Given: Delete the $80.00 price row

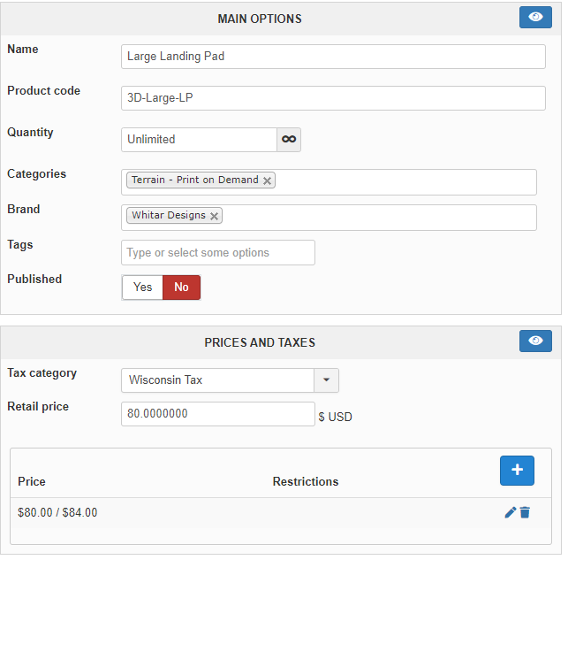Looking at the screenshot, I should [525, 512].
